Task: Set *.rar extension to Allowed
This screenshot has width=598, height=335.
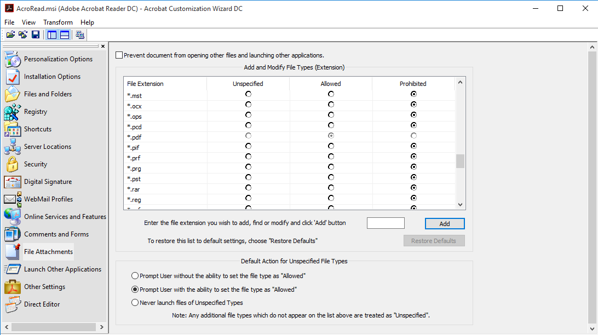Action: coord(331,188)
